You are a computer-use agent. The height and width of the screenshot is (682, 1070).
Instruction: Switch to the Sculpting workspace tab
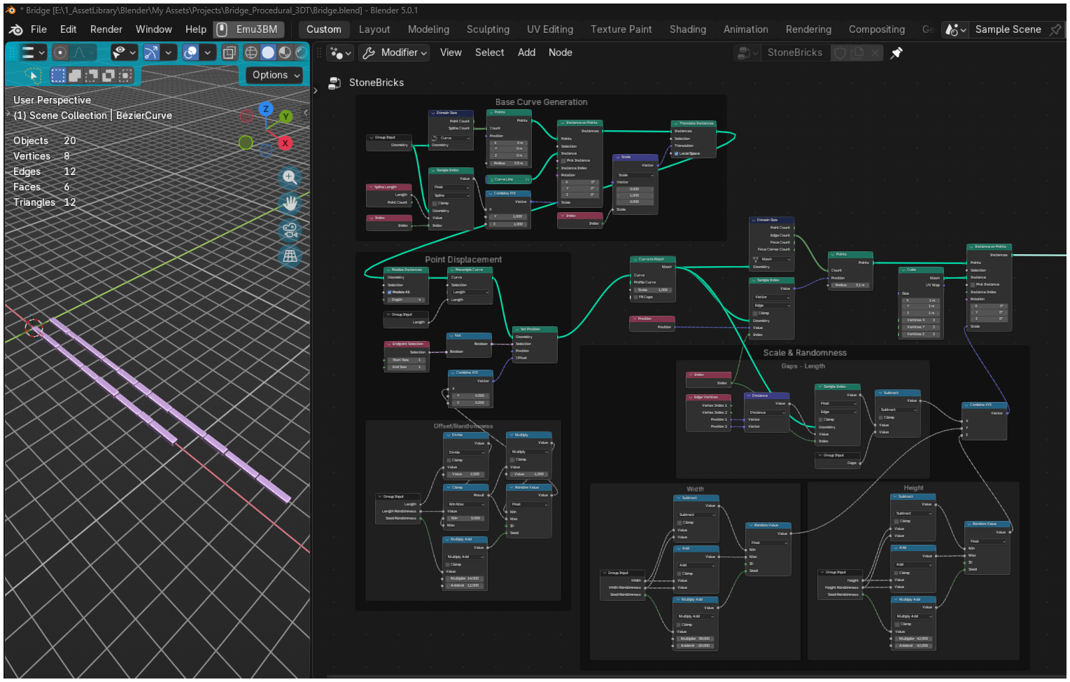point(488,29)
